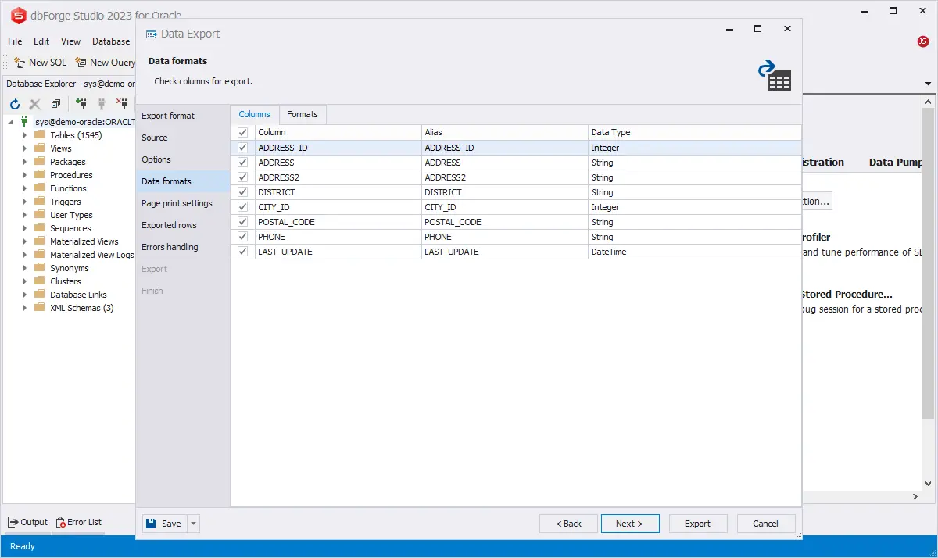Click the New Connection plug icon

click(x=81, y=104)
